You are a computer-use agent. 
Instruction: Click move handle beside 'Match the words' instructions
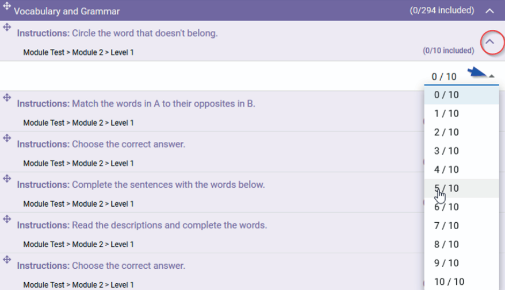coord(7,98)
